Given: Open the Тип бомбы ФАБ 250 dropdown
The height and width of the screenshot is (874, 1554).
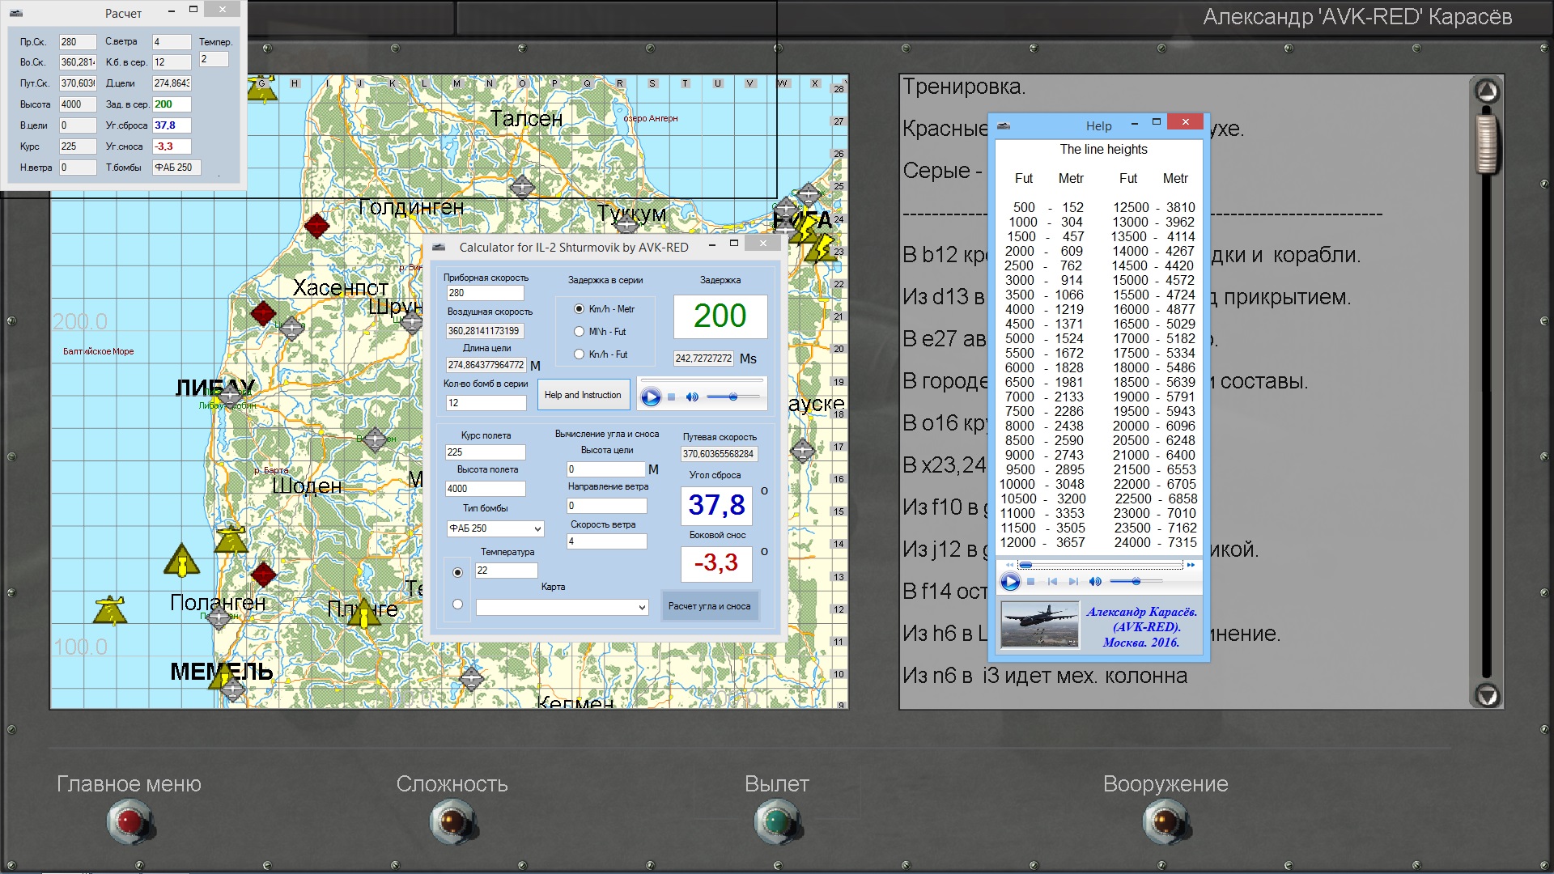Looking at the screenshot, I should (537, 528).
